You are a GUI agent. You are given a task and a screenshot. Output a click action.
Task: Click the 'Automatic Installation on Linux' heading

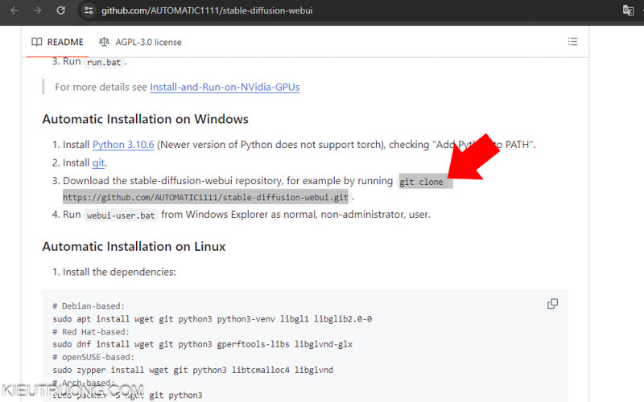(x=134, y=247)
